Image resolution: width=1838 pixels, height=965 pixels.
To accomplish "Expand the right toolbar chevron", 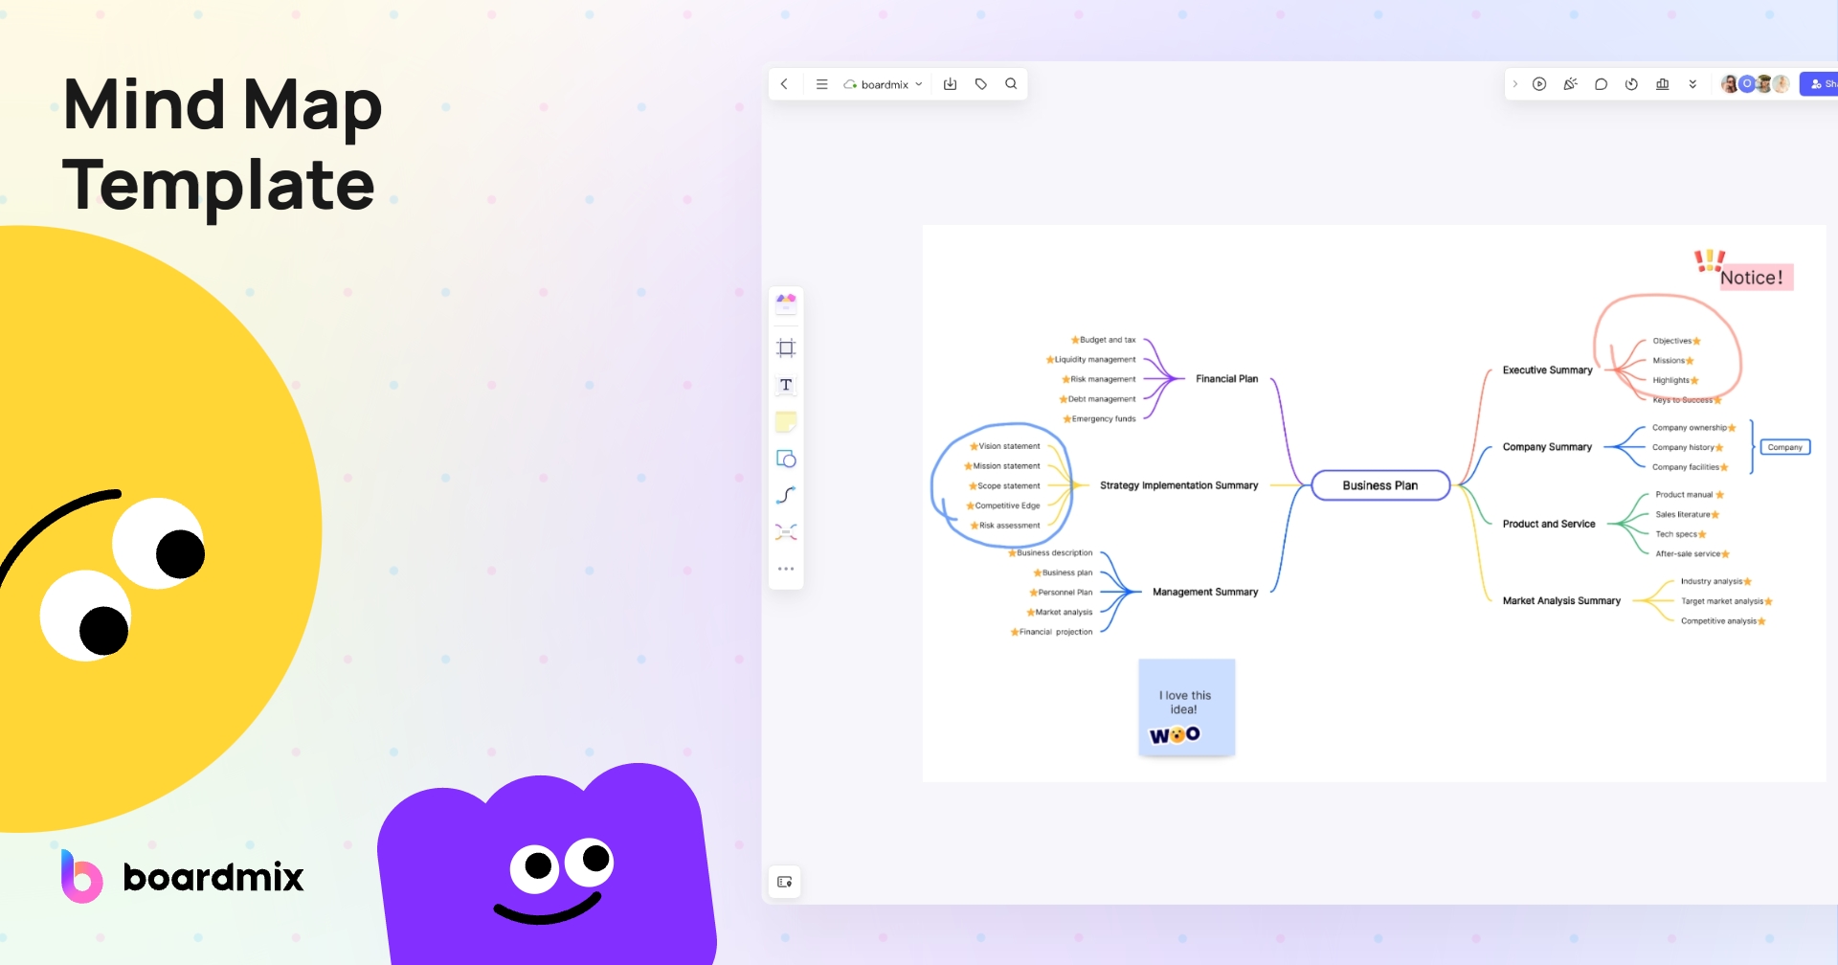I will pyautogui.click(x=1515, y=84).
